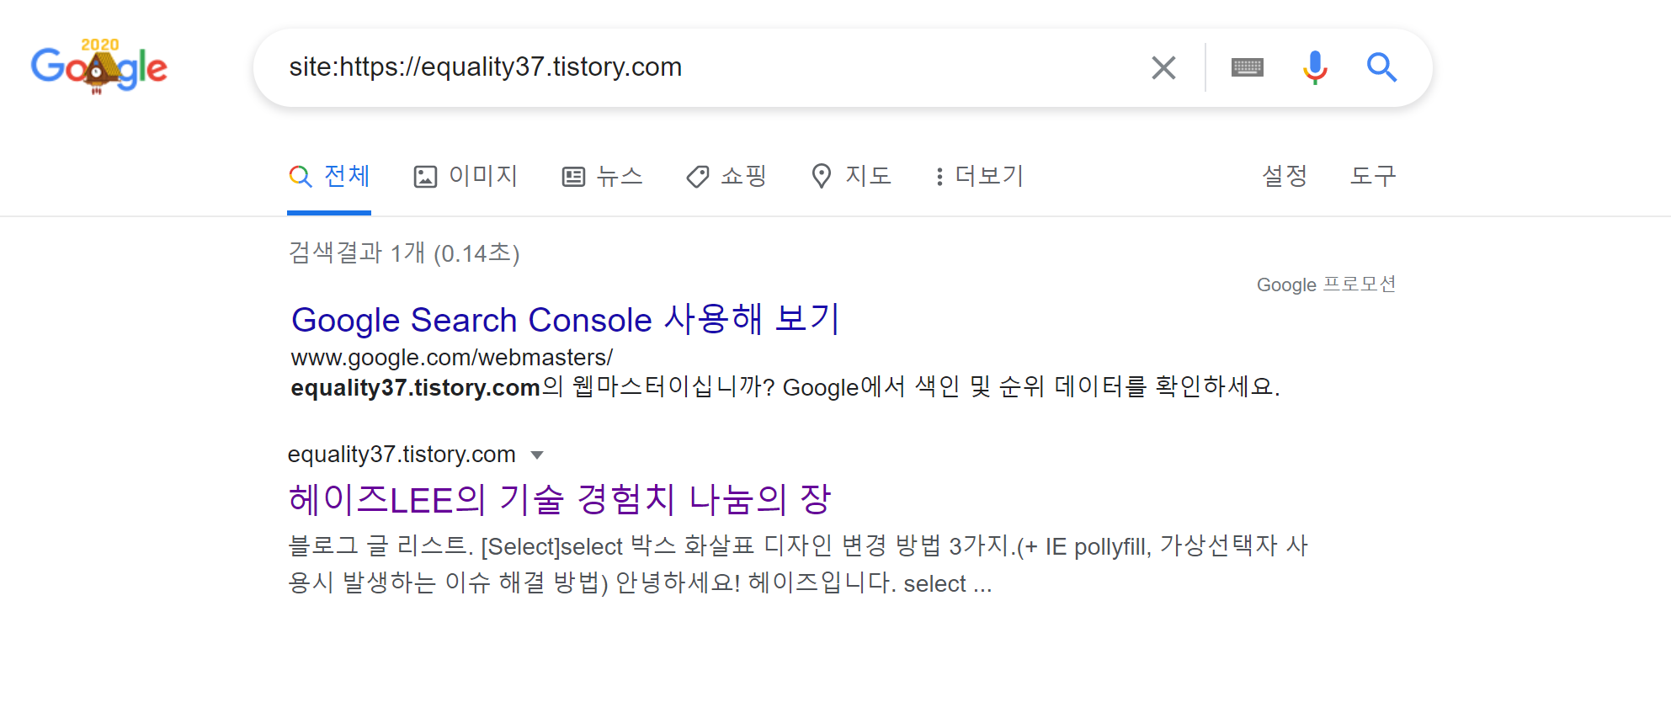Click the equality37.tistory.com result URL
The height and width of the screenshot is (718, 1671).
(402, 455)
